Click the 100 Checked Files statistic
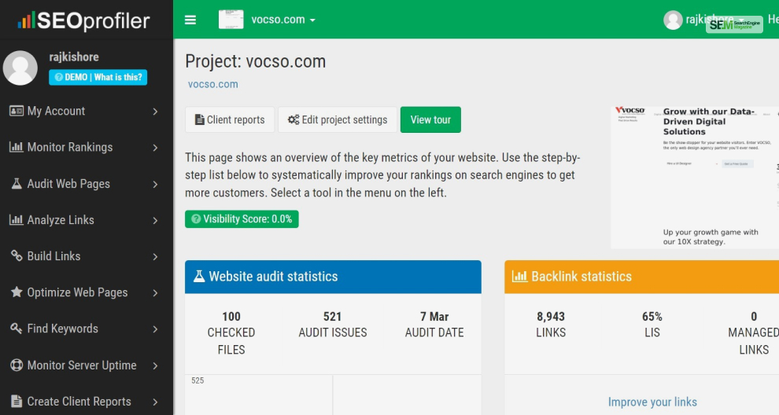The width and height of the screenshot is (779, 415). [x=231, y=332]
